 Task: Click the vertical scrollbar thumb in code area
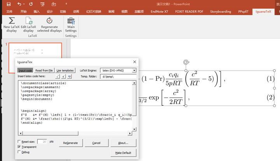pos(134,100)
